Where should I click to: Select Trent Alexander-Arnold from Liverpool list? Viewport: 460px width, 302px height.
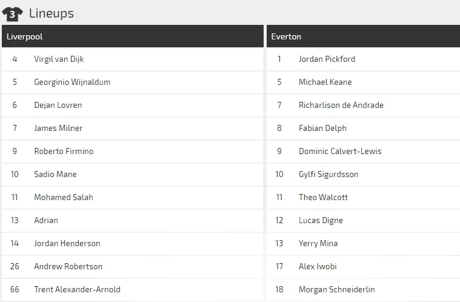click(77, 289)
